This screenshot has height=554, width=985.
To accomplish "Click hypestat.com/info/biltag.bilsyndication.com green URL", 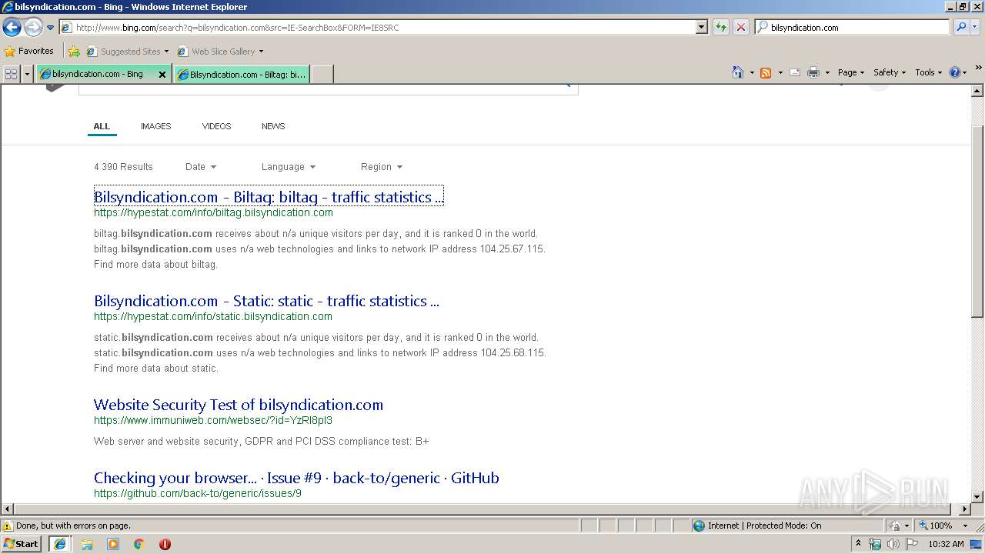I will click(x=213, y=213).
